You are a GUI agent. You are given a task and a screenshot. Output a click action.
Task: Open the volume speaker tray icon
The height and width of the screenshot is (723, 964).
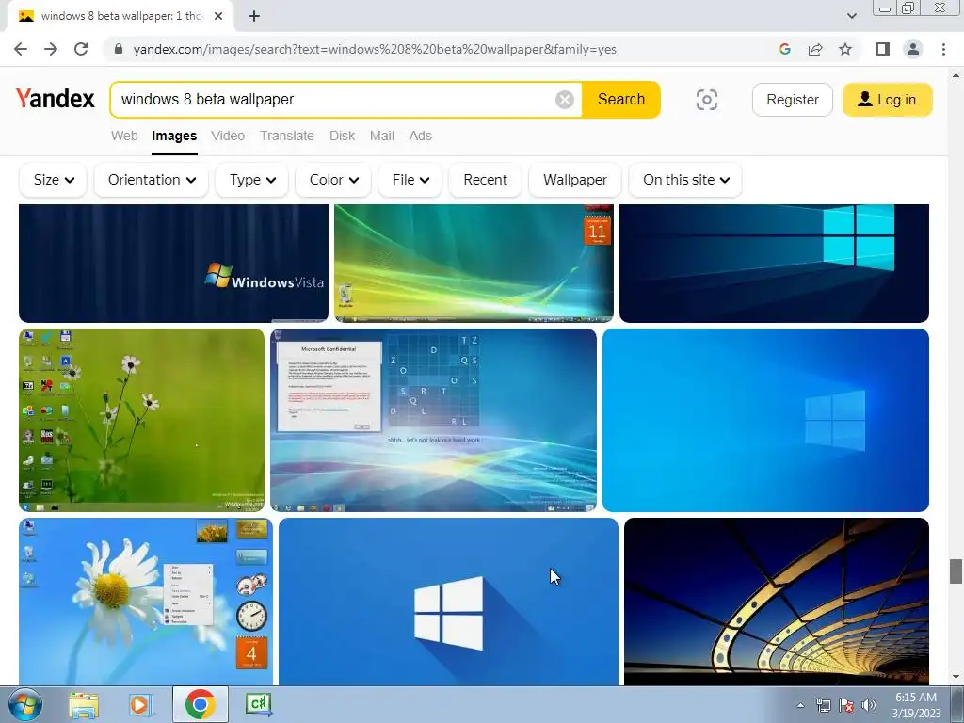(869, 706)
